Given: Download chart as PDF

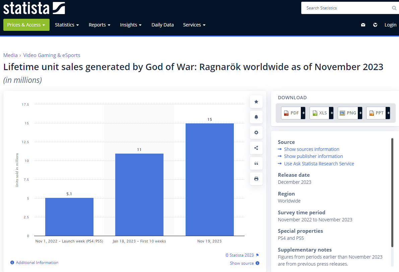Looking at the screenshot, I should tap(291, 113).
